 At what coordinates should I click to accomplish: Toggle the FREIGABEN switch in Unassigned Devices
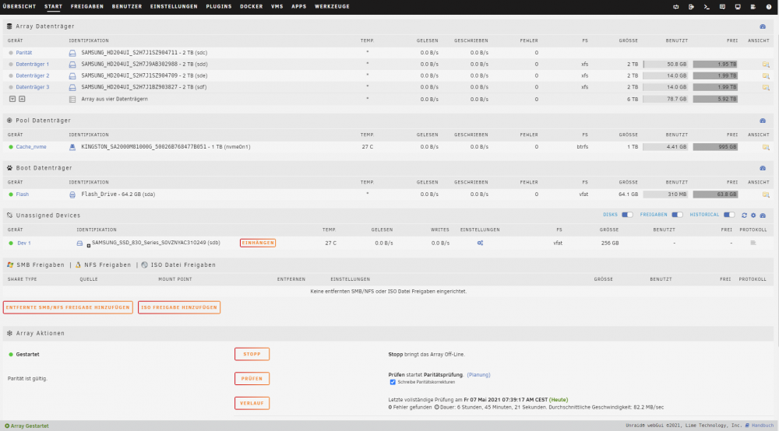pos(677,215)
